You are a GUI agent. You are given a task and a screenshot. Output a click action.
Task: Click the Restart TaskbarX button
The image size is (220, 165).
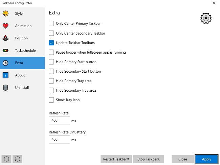(116, 159)
